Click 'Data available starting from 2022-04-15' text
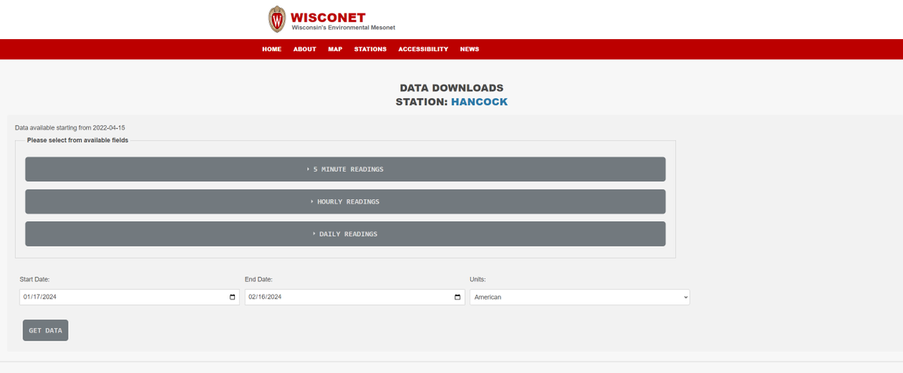The image size is (903, 373). 70,128
